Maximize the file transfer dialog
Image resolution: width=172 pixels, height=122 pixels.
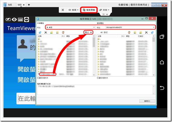(147, 18)
